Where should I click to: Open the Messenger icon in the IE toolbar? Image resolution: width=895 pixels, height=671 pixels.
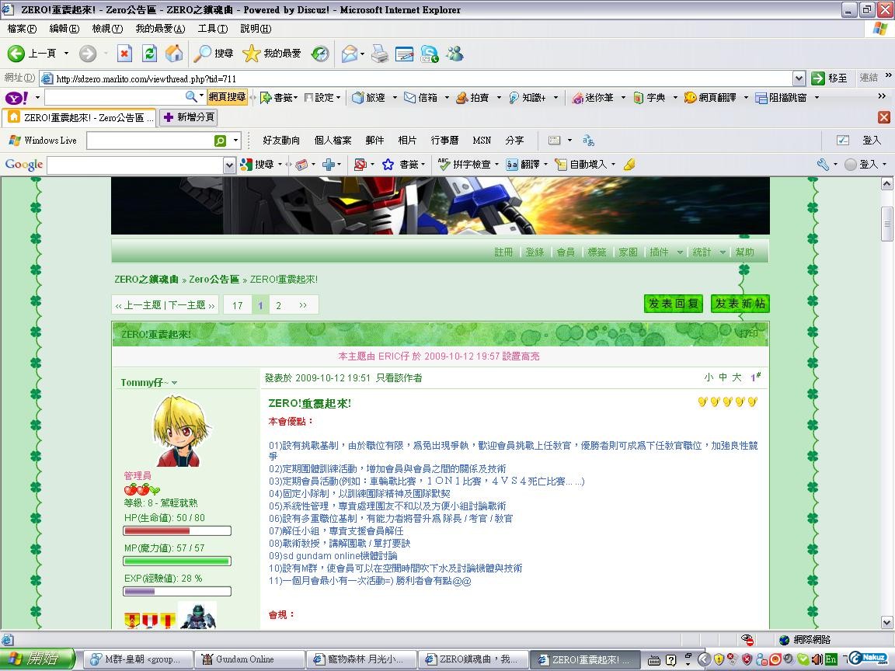click(455, 54)
